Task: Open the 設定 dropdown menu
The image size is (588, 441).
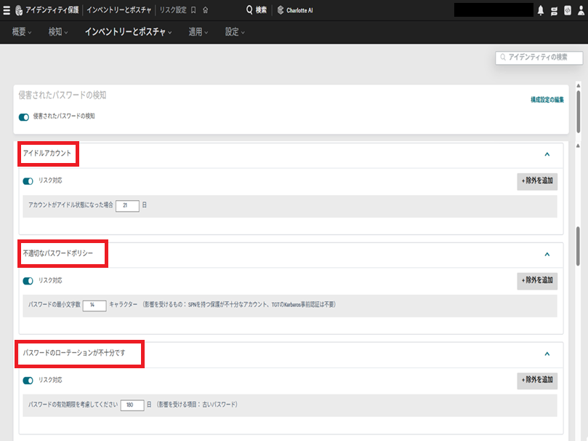Action: 235,32
